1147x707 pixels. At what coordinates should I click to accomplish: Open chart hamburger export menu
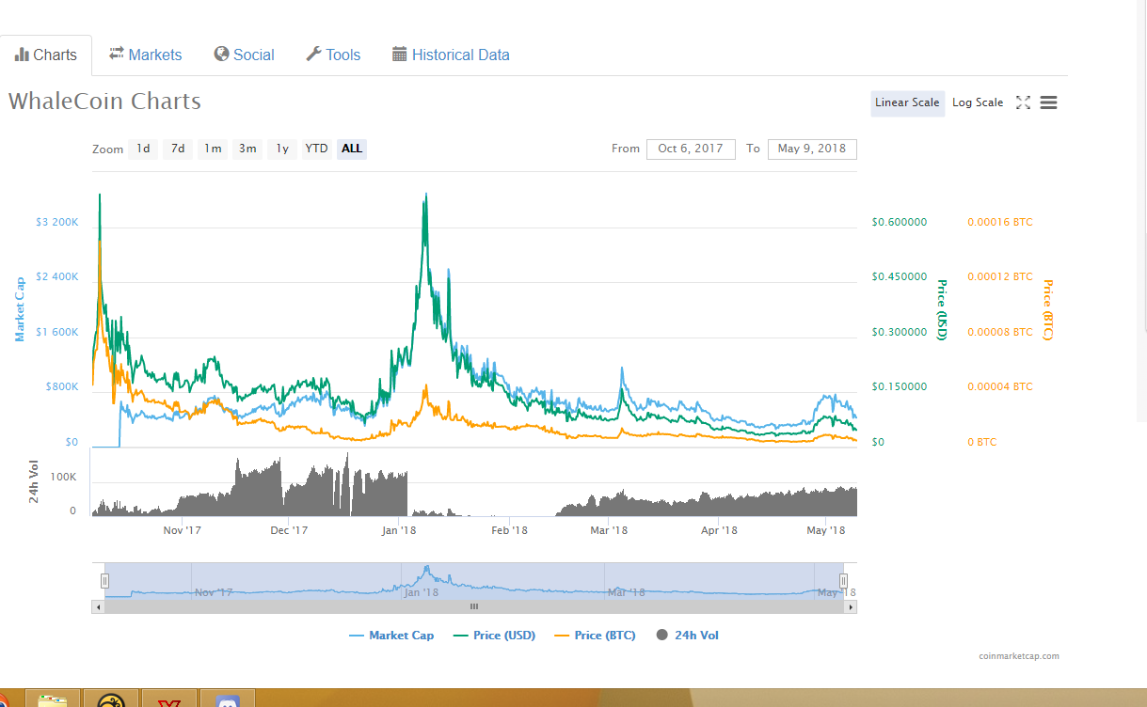click(1048, 102)
